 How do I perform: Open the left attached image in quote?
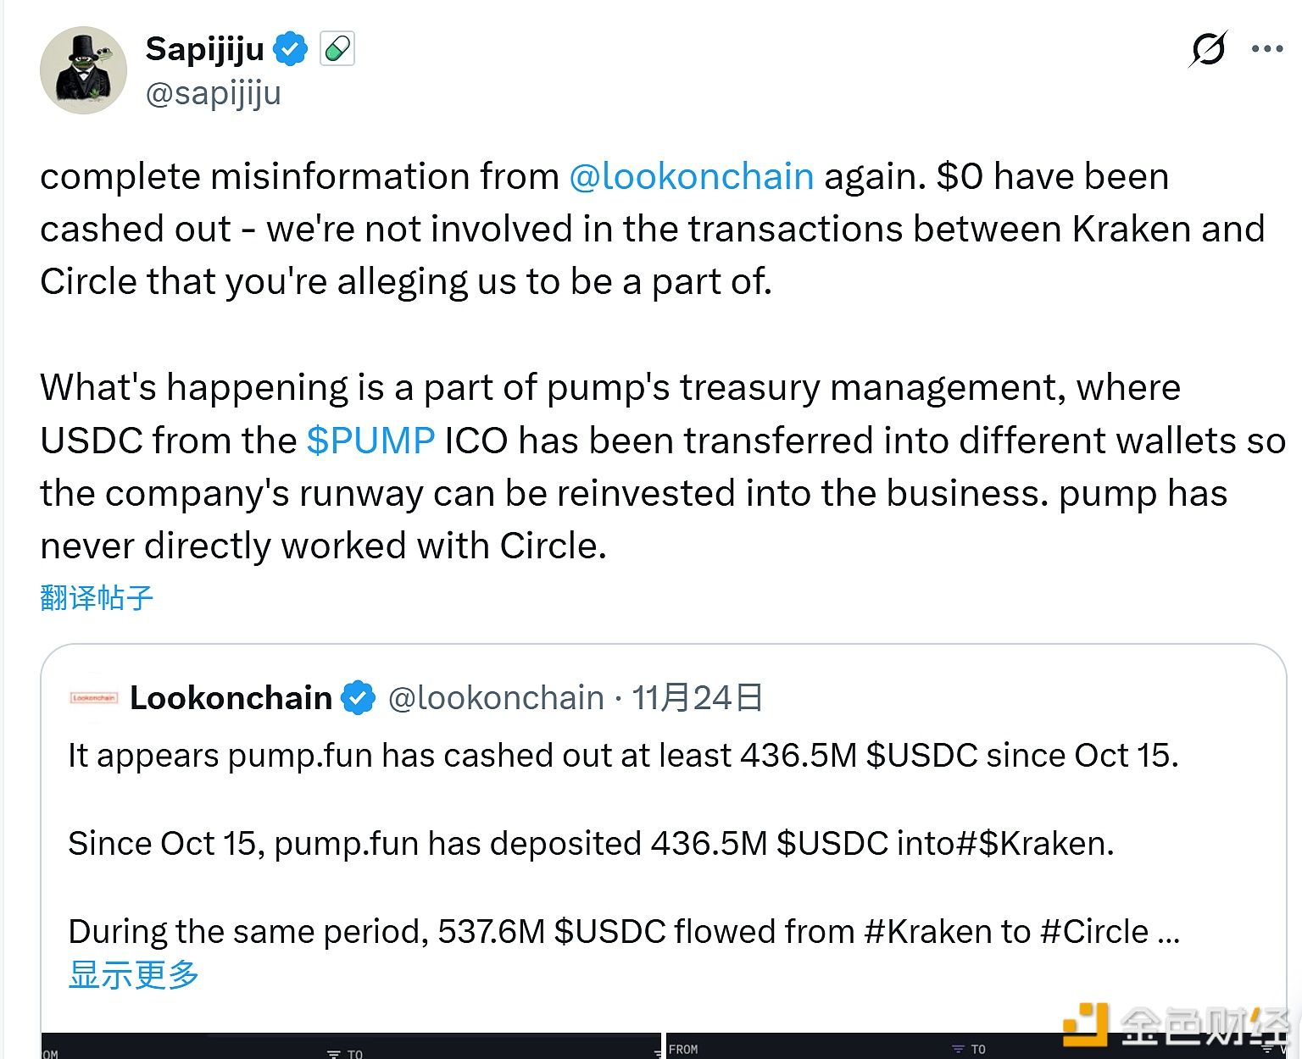[351, 1047]
